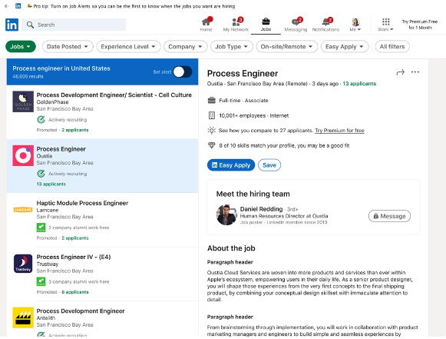The height and width of the screenshot is (339, 446).
Task: Click 6 applicants under Trustway listing
Action: point(75,292)
